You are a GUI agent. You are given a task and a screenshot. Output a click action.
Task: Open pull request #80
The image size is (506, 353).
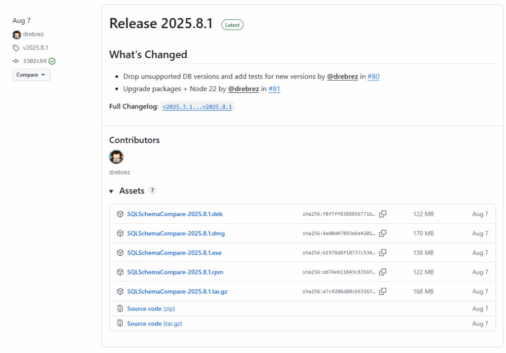tap(373, 77)
